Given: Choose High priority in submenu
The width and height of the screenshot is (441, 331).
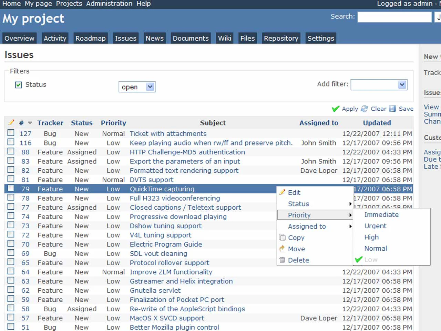Looking at the screenshot, I should (371, 237).
